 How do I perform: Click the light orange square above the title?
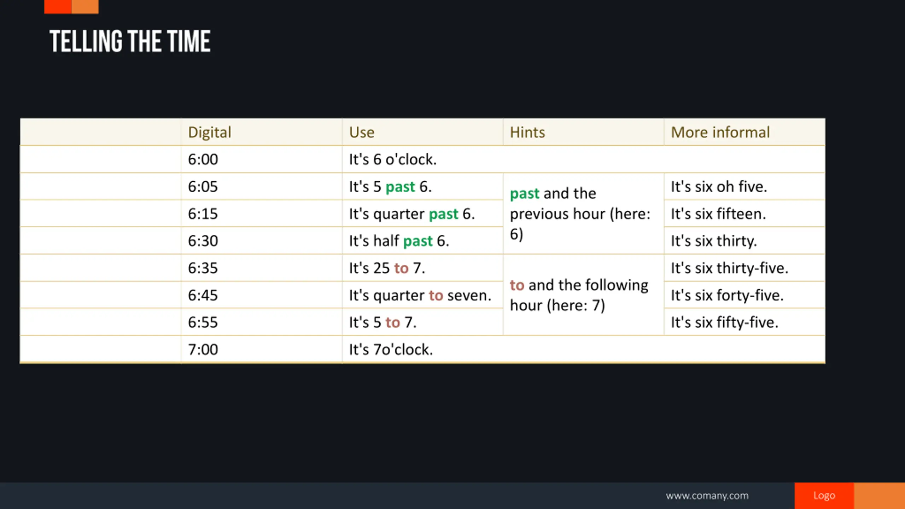[85, 7]
